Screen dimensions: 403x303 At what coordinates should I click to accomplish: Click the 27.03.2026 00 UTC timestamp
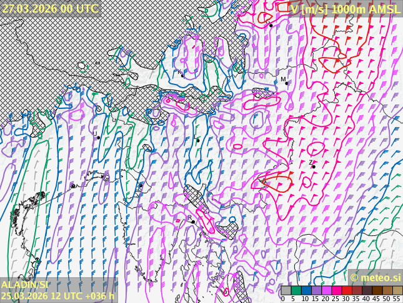coord(50,8)
